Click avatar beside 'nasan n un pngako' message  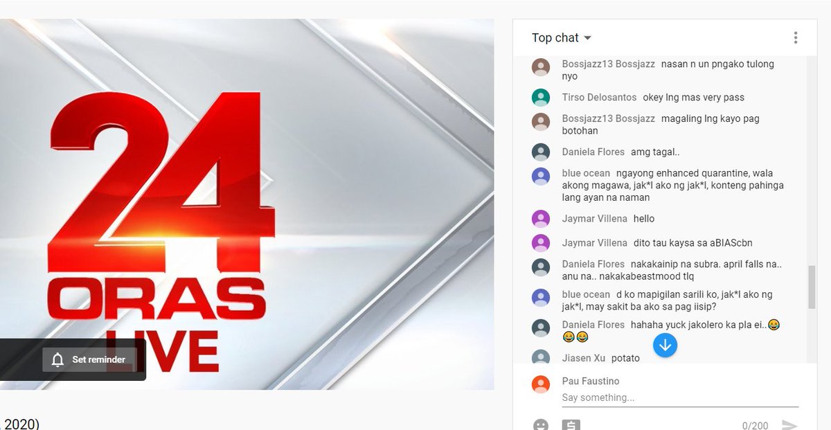pos(541,67)
